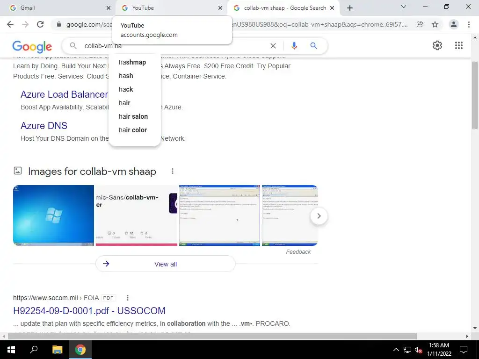This screenshot has height=359, width=479.
Task: Click the View all images button
Action: point(166,264)
